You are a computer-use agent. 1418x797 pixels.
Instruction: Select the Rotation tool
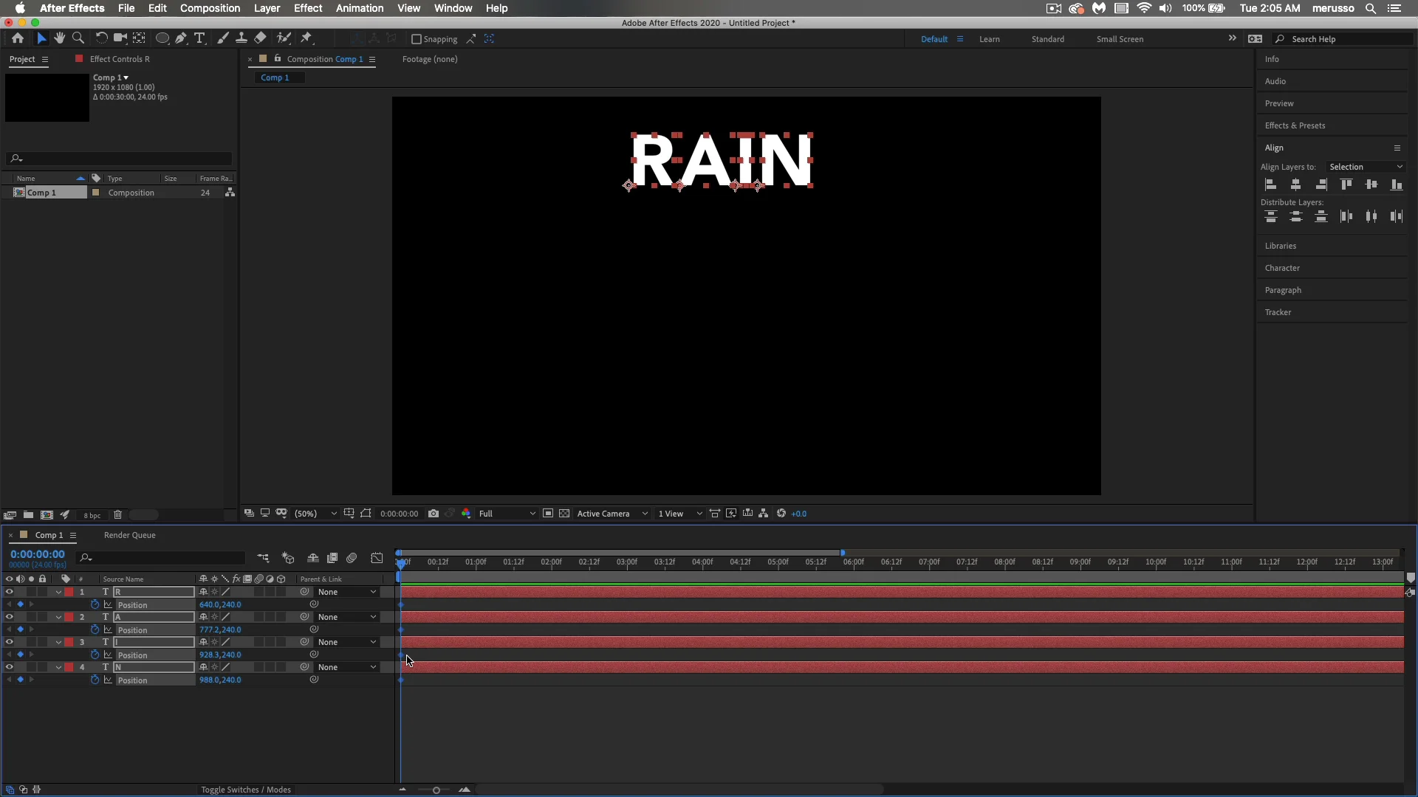tap(101, 38)
